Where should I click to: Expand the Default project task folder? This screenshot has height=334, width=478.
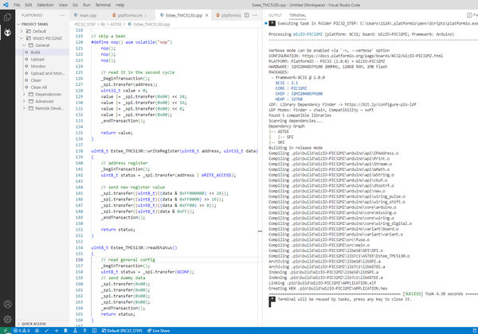coord(22,31)
